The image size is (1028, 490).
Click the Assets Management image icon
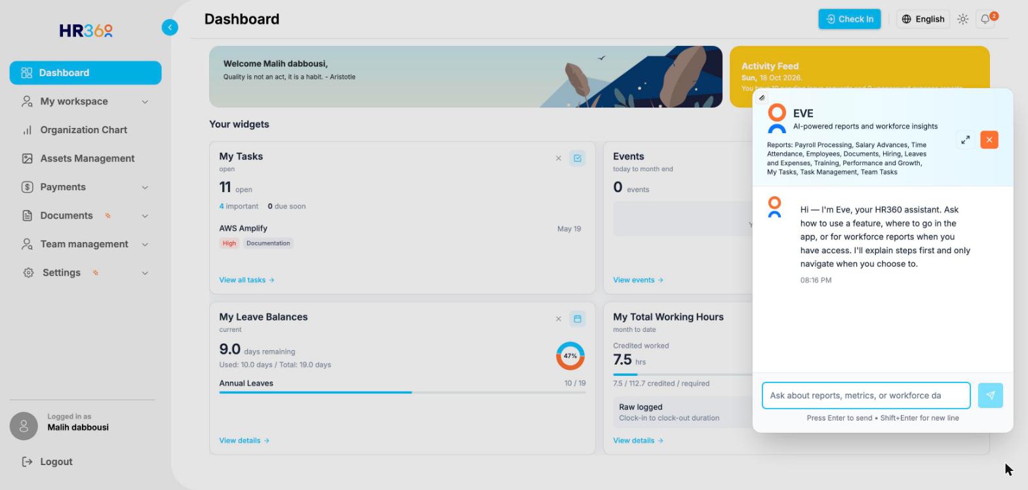27,159
